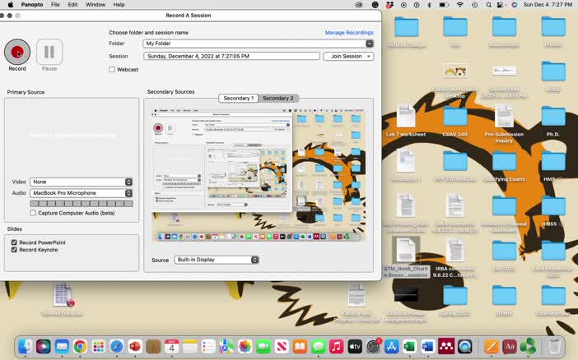
Task: Open Dictionary from the Dock
Action: pos(510,346)
